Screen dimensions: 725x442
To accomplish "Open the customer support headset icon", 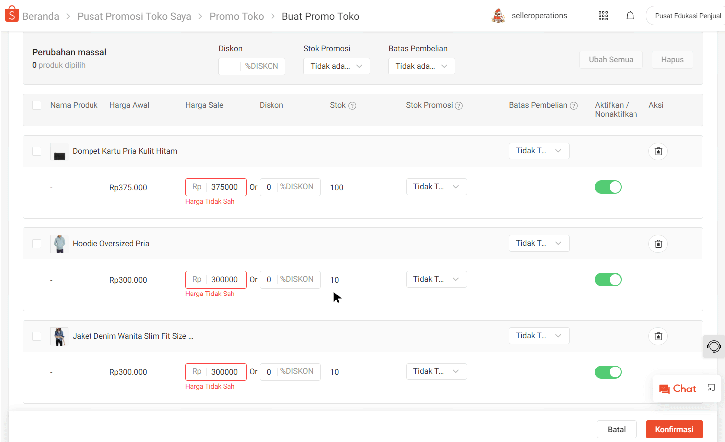I will pos(714,346).
